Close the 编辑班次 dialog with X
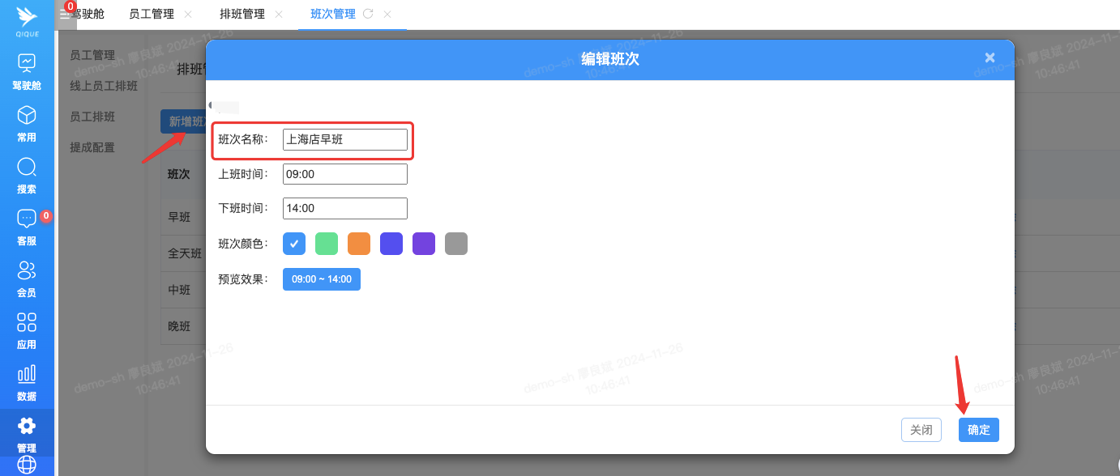 pyautogui.click(x=990, y=57)
